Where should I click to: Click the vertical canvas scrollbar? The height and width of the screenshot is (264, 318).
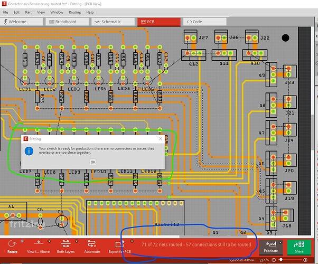[312, 134]
